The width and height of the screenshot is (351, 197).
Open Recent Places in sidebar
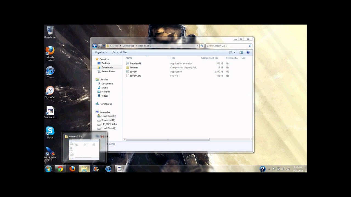click(x=108, y=71)
